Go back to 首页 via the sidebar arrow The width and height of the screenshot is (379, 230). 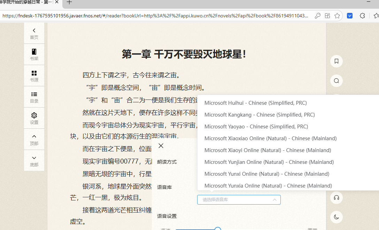[34, 33]
